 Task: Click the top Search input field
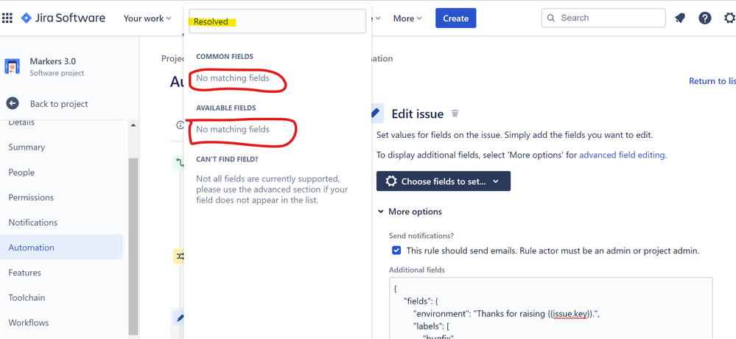coord(603,18)
